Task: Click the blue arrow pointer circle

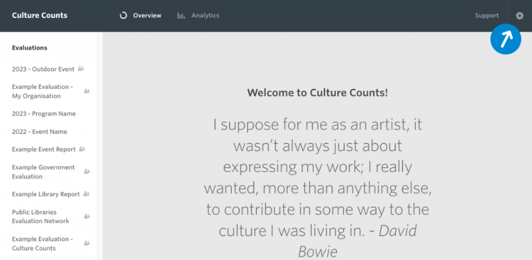Action: coord(506,39)
